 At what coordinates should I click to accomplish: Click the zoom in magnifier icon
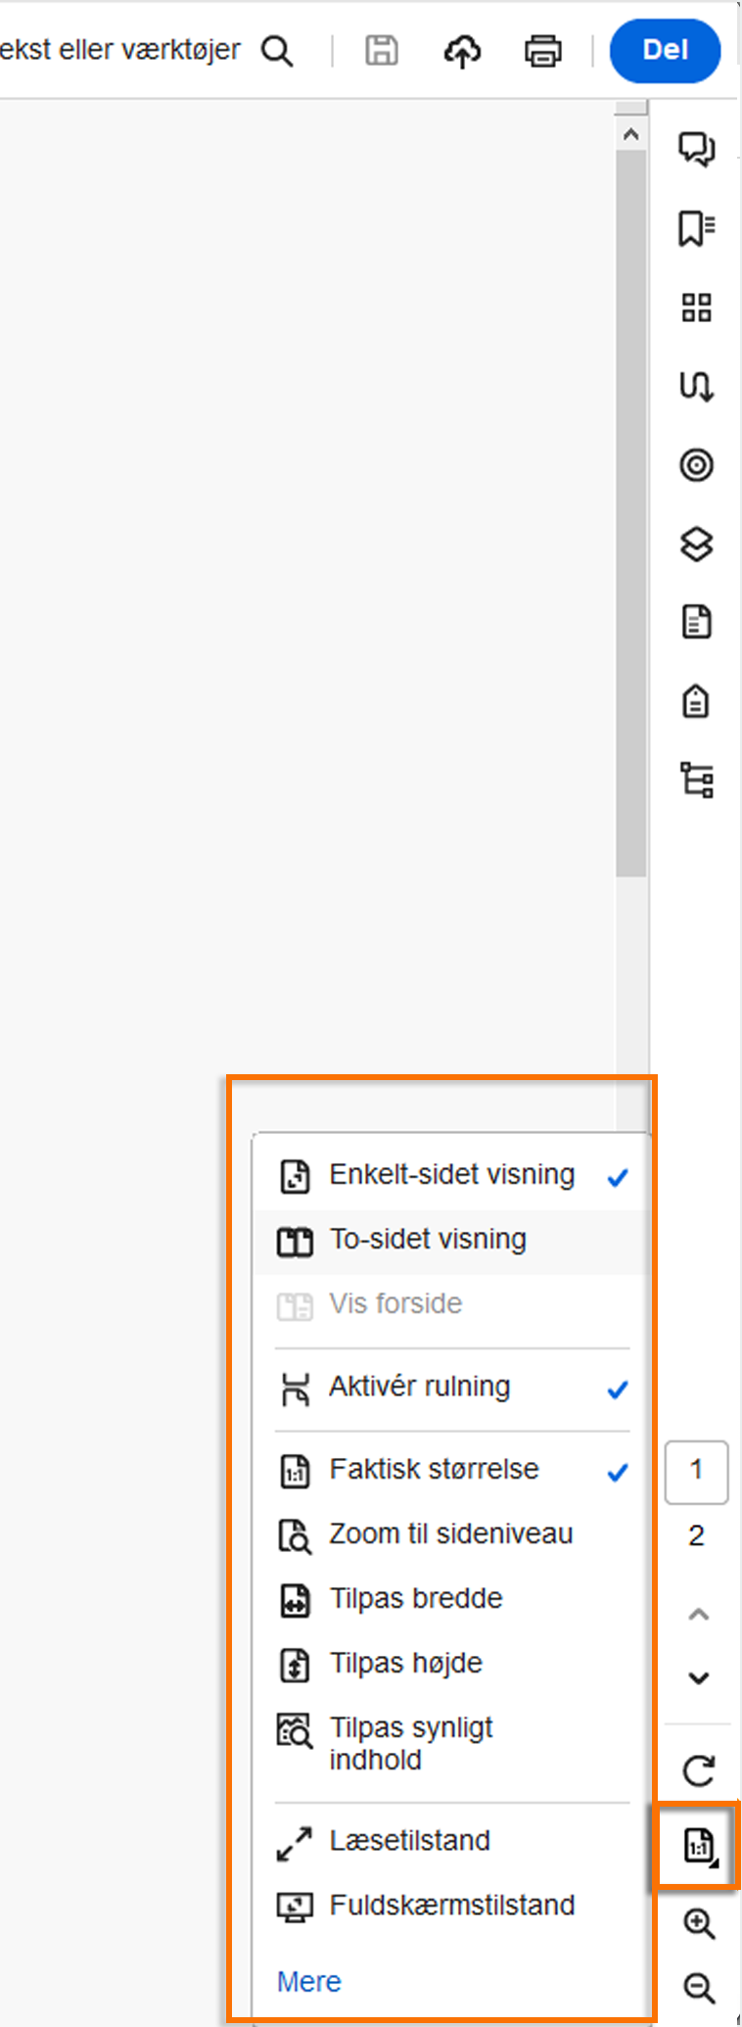point(698,1923)
